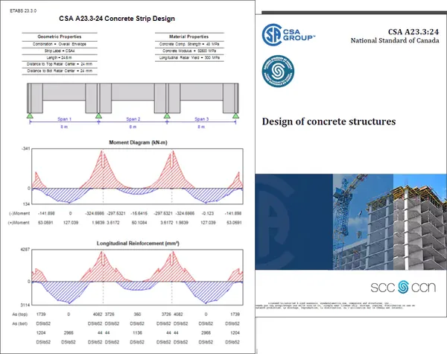Image resolution: width=447 pixels, height=354 pixels.
Task: Click the Geometric Properties table header
Action: coord(60,37)
